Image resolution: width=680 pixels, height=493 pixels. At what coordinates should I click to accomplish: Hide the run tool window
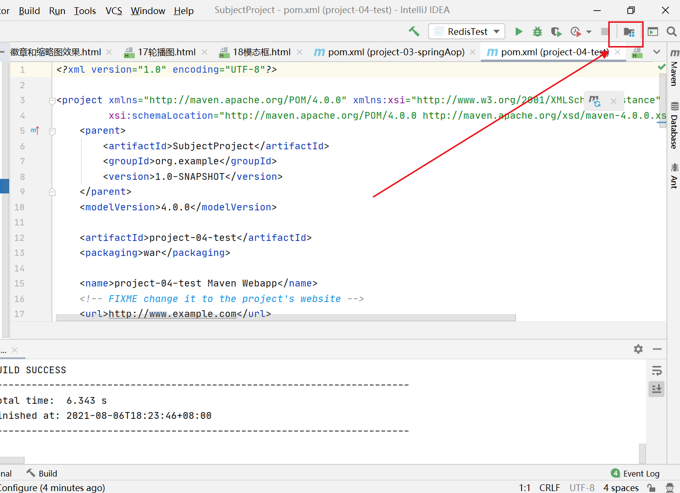pyautogui.click(x=657, y=349)
